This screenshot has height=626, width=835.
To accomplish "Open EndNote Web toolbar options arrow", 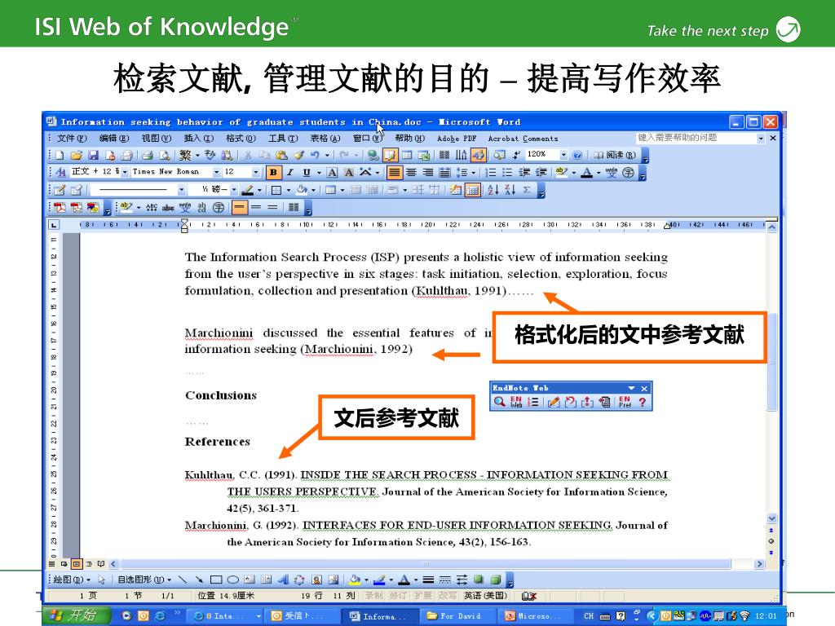I will click(632, 388).
